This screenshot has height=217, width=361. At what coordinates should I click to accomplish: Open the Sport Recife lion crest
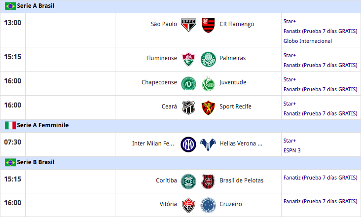pos(208,108)
